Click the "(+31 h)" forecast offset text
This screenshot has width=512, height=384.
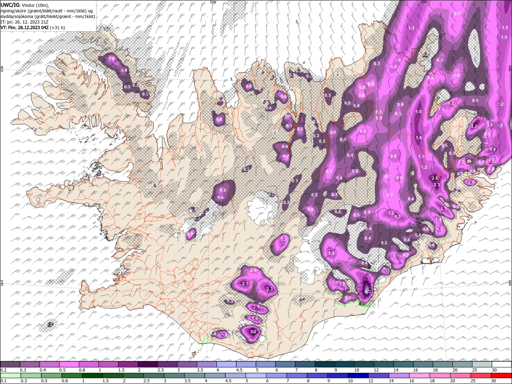click(58, 28)
